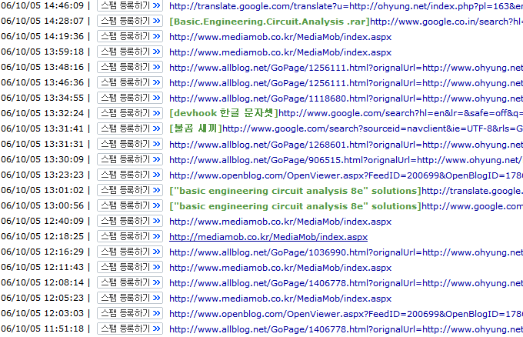523x337 pixels.
Task: Open openblog OpenViewer link at 12:03:03
Action: [346, 314]
